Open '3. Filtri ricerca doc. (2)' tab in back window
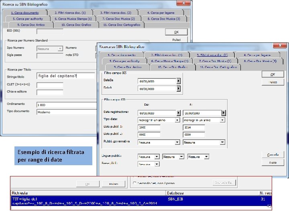Screen dimensions: 289x216 tap(116, 13)
